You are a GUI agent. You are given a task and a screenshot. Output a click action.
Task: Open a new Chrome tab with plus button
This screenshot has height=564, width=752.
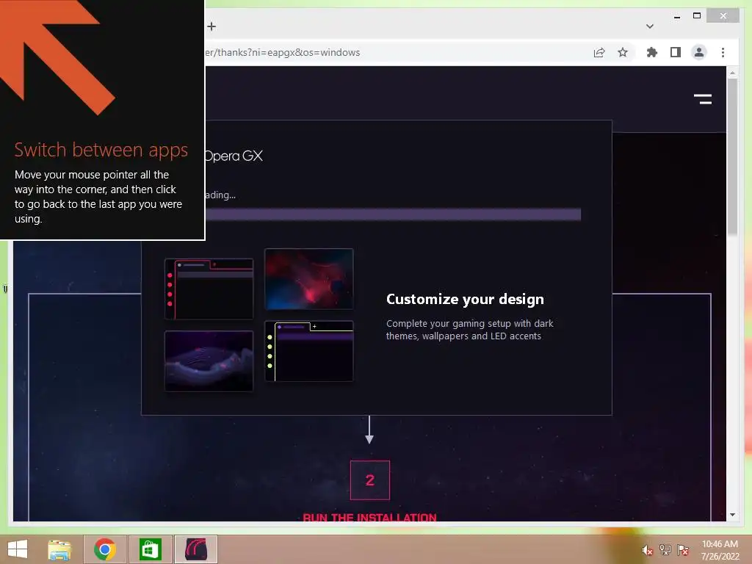point(211,26)
